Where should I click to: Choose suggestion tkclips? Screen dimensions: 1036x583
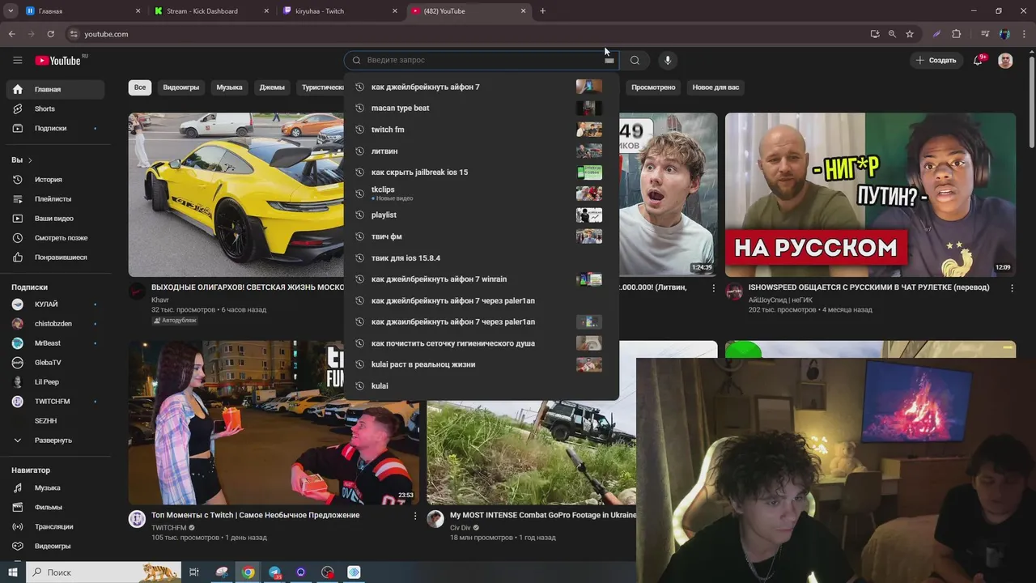(482, 194)
